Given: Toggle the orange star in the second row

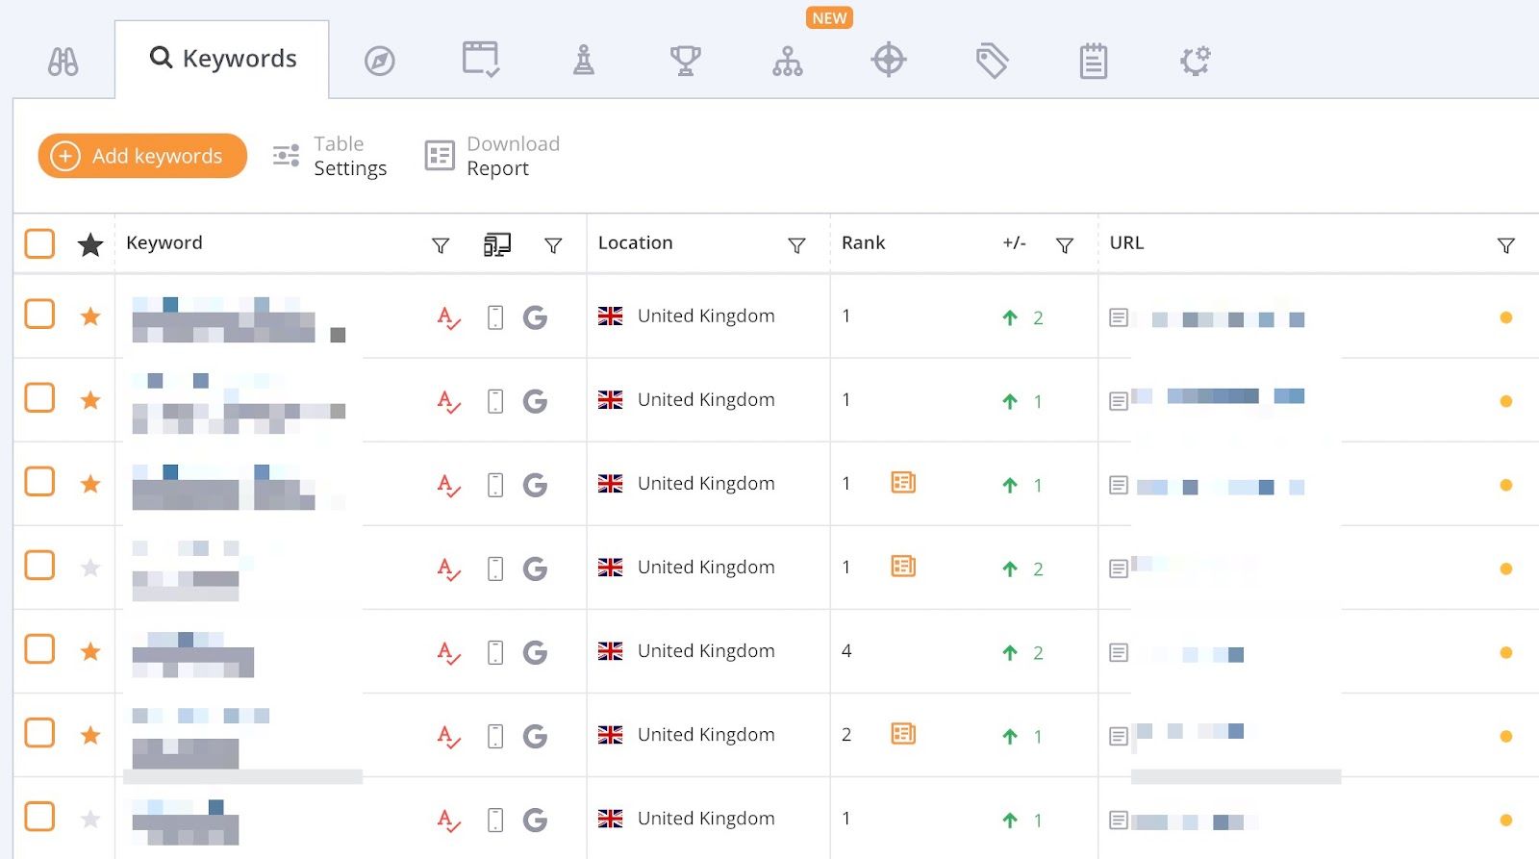Looking at the screenshot, I should [x=90, y=400].
